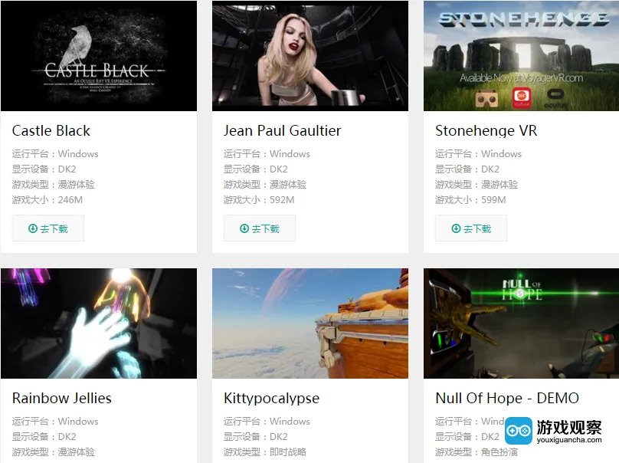Image resolution: width=619 pixels, height=463 pixels.
Task: Open the Stonehenge VR thumbnail image
Action: pyautogui.click(x=522, y=56)
